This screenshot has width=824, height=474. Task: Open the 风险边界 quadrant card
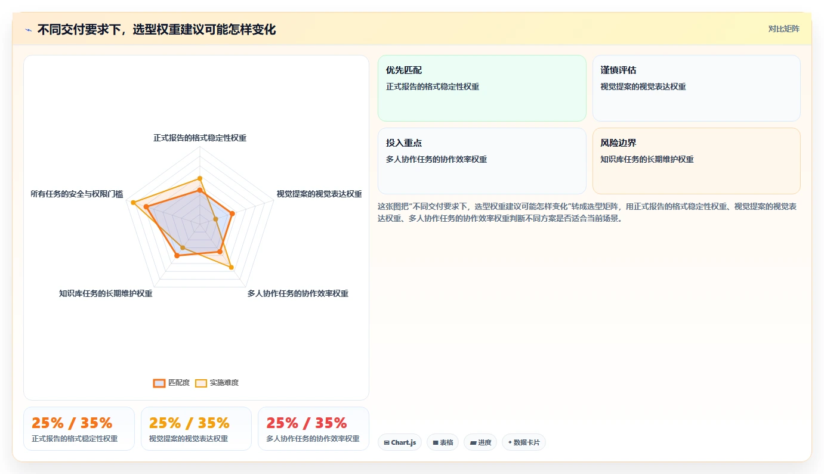[696, 161]
